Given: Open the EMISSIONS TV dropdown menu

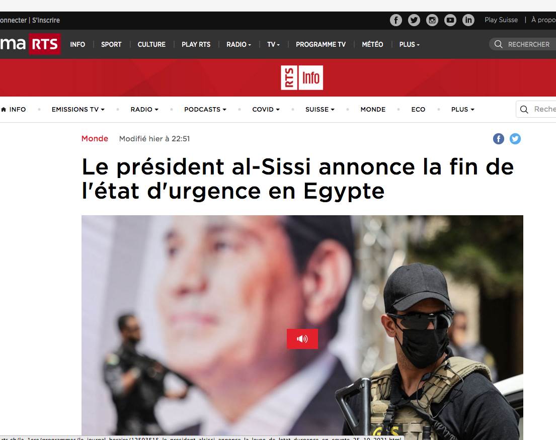Looking at the screenshot, I should [78, 110].
